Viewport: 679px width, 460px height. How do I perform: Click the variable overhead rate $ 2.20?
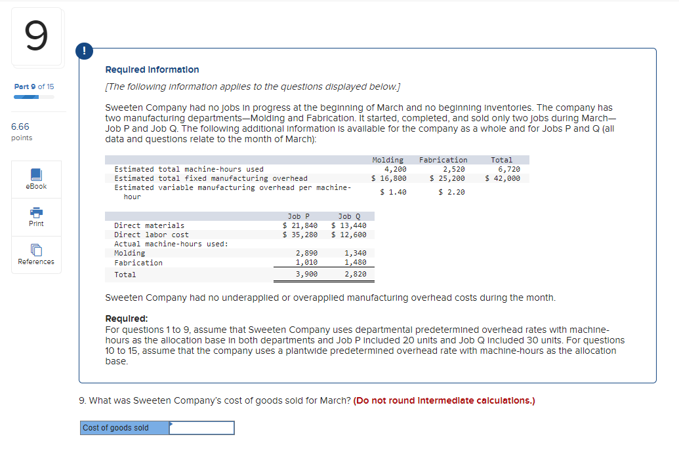coord(451,192)
